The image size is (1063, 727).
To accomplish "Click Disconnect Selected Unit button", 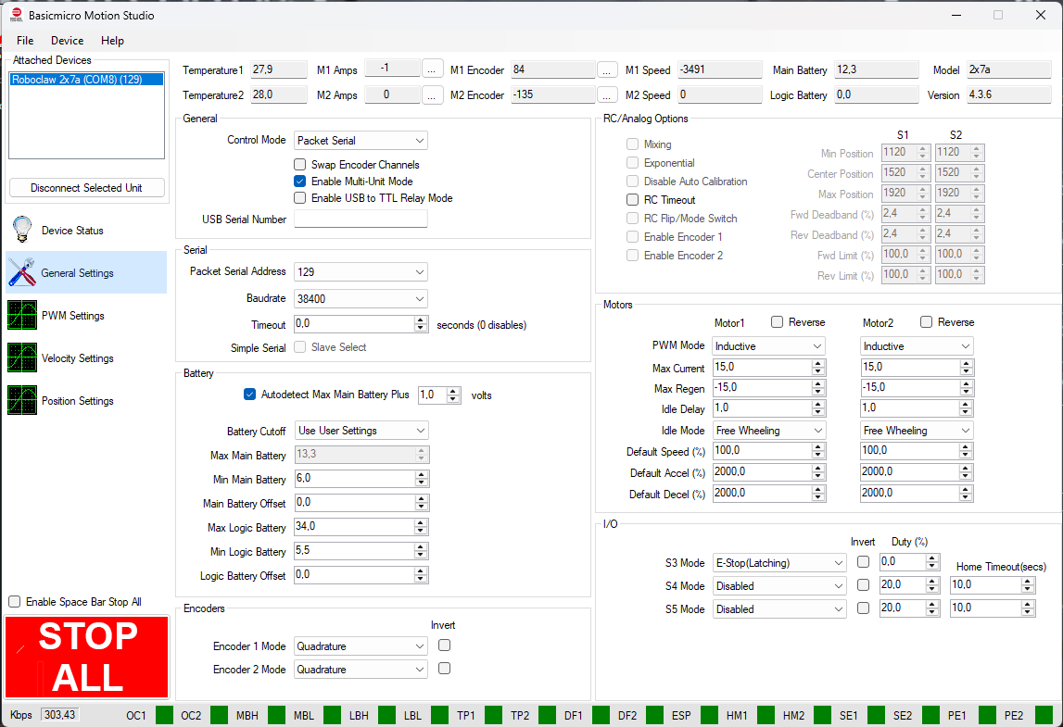I will tap(86, 188).
